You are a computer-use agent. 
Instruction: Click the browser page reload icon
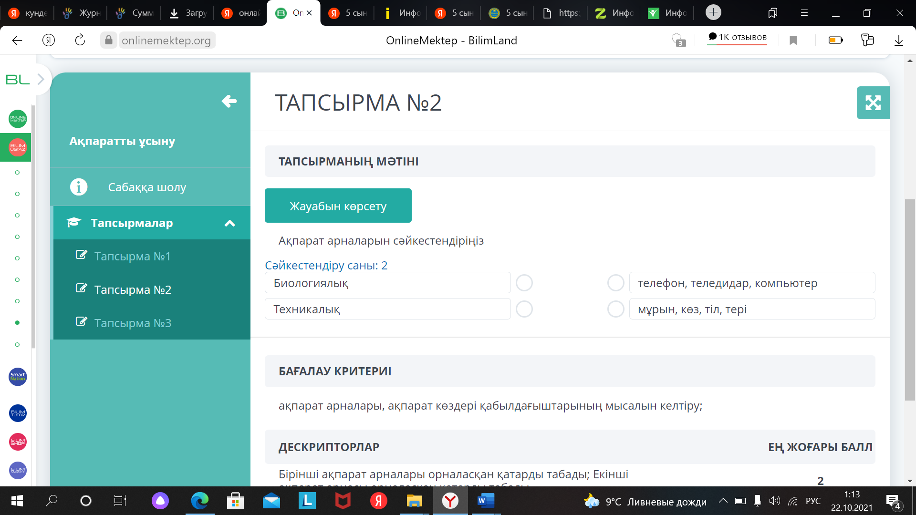pos(80,41)
